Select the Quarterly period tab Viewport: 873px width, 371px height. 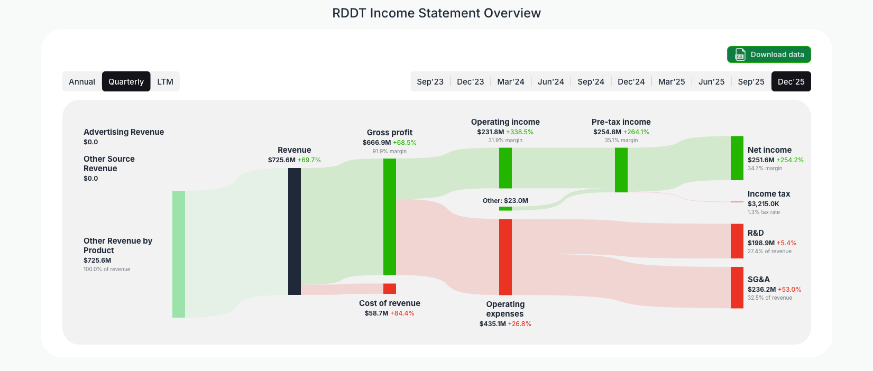[126, 81]
